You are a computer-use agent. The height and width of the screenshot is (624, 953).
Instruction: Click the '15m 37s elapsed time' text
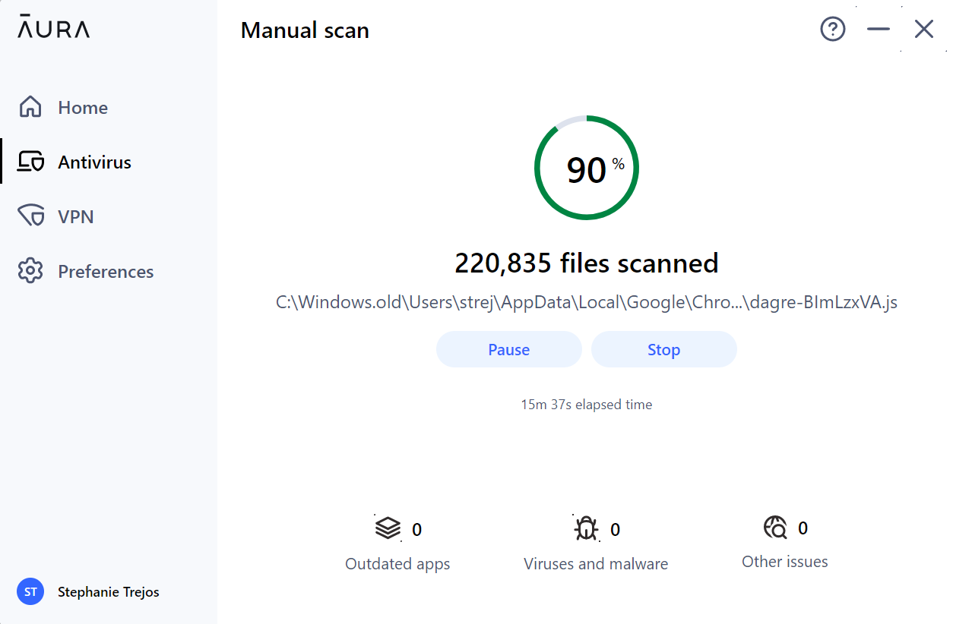(587, 405)
